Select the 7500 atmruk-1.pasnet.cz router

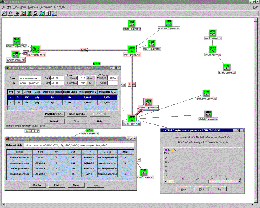tap(148, 102)
